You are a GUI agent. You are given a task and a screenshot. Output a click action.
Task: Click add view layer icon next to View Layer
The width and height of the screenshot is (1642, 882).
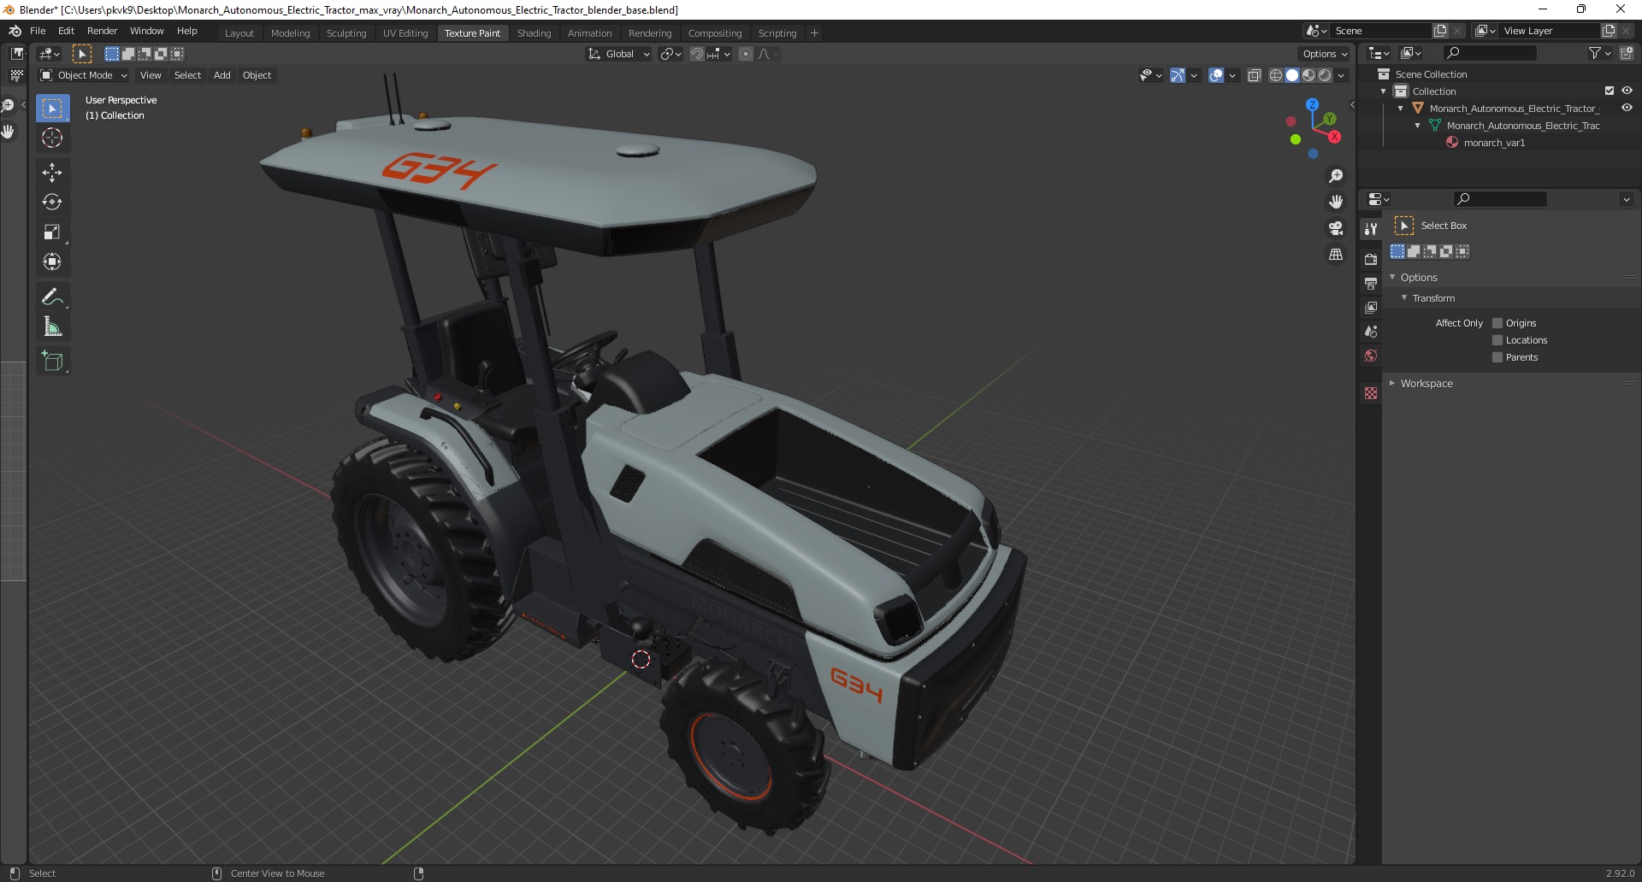pyautogui.click(x=1609, y=31)
